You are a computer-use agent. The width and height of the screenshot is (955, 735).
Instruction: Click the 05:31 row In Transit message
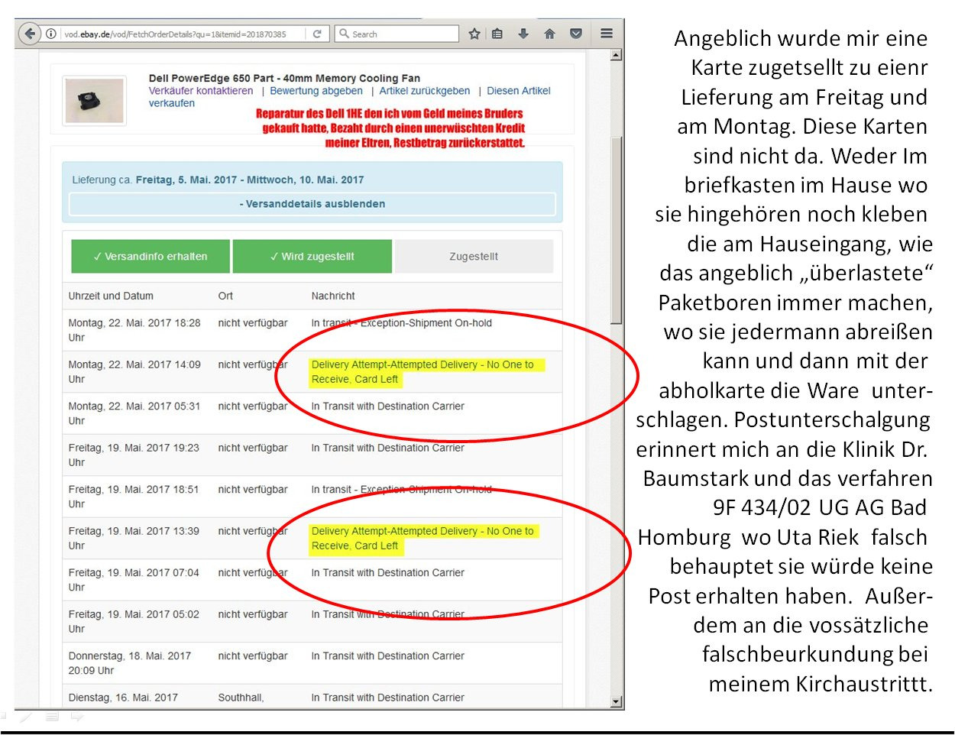click(387, 406)
